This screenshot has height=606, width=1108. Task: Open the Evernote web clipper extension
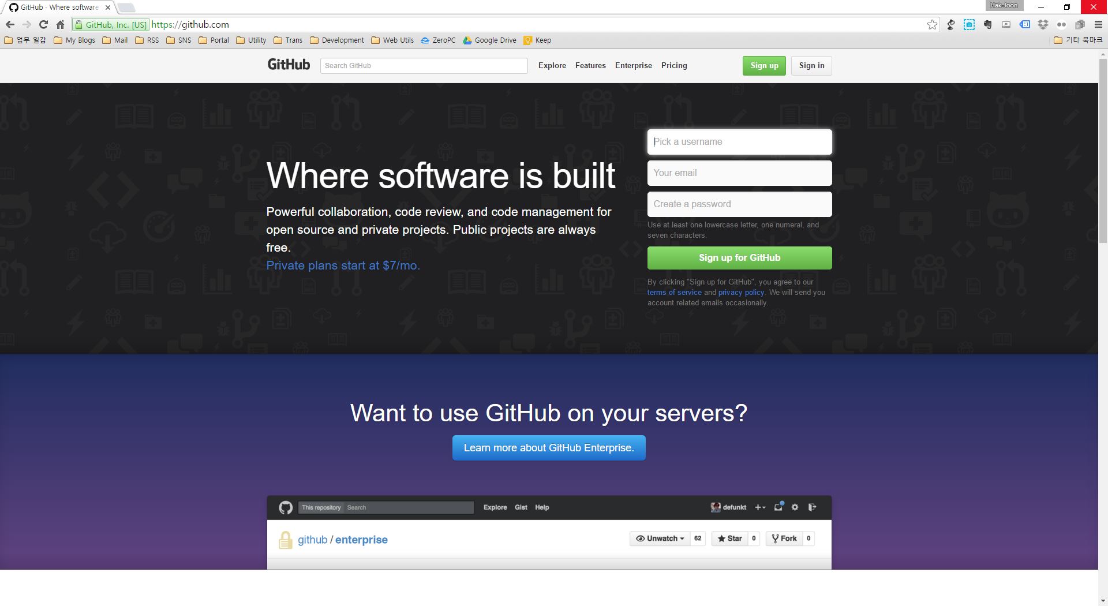[987, 24]
